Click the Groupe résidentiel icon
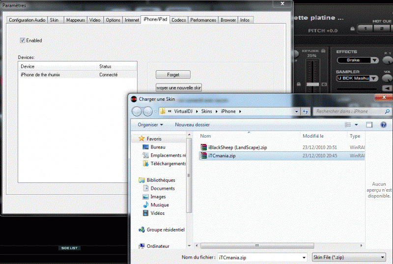Viewport: 393px width, 264px height. pyautogui.click(x=141, y=230)
